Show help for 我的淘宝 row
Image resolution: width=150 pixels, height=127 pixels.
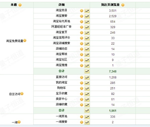[82, 83]
